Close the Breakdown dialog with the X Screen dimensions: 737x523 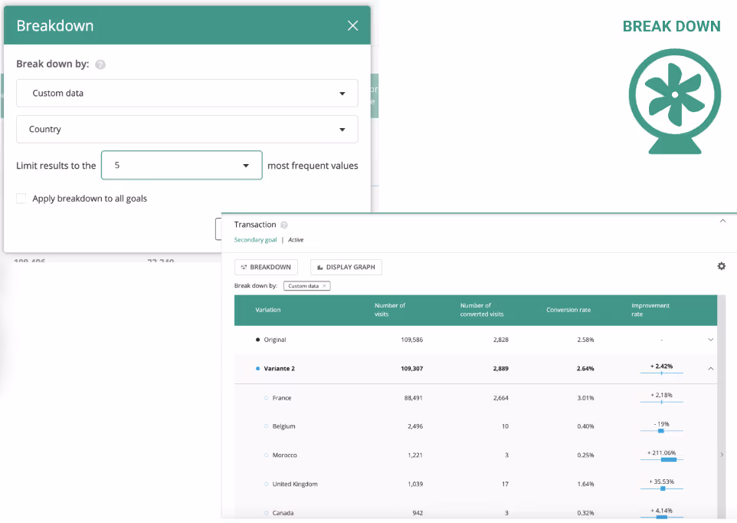pyautogui.click(x=352, y=26)
